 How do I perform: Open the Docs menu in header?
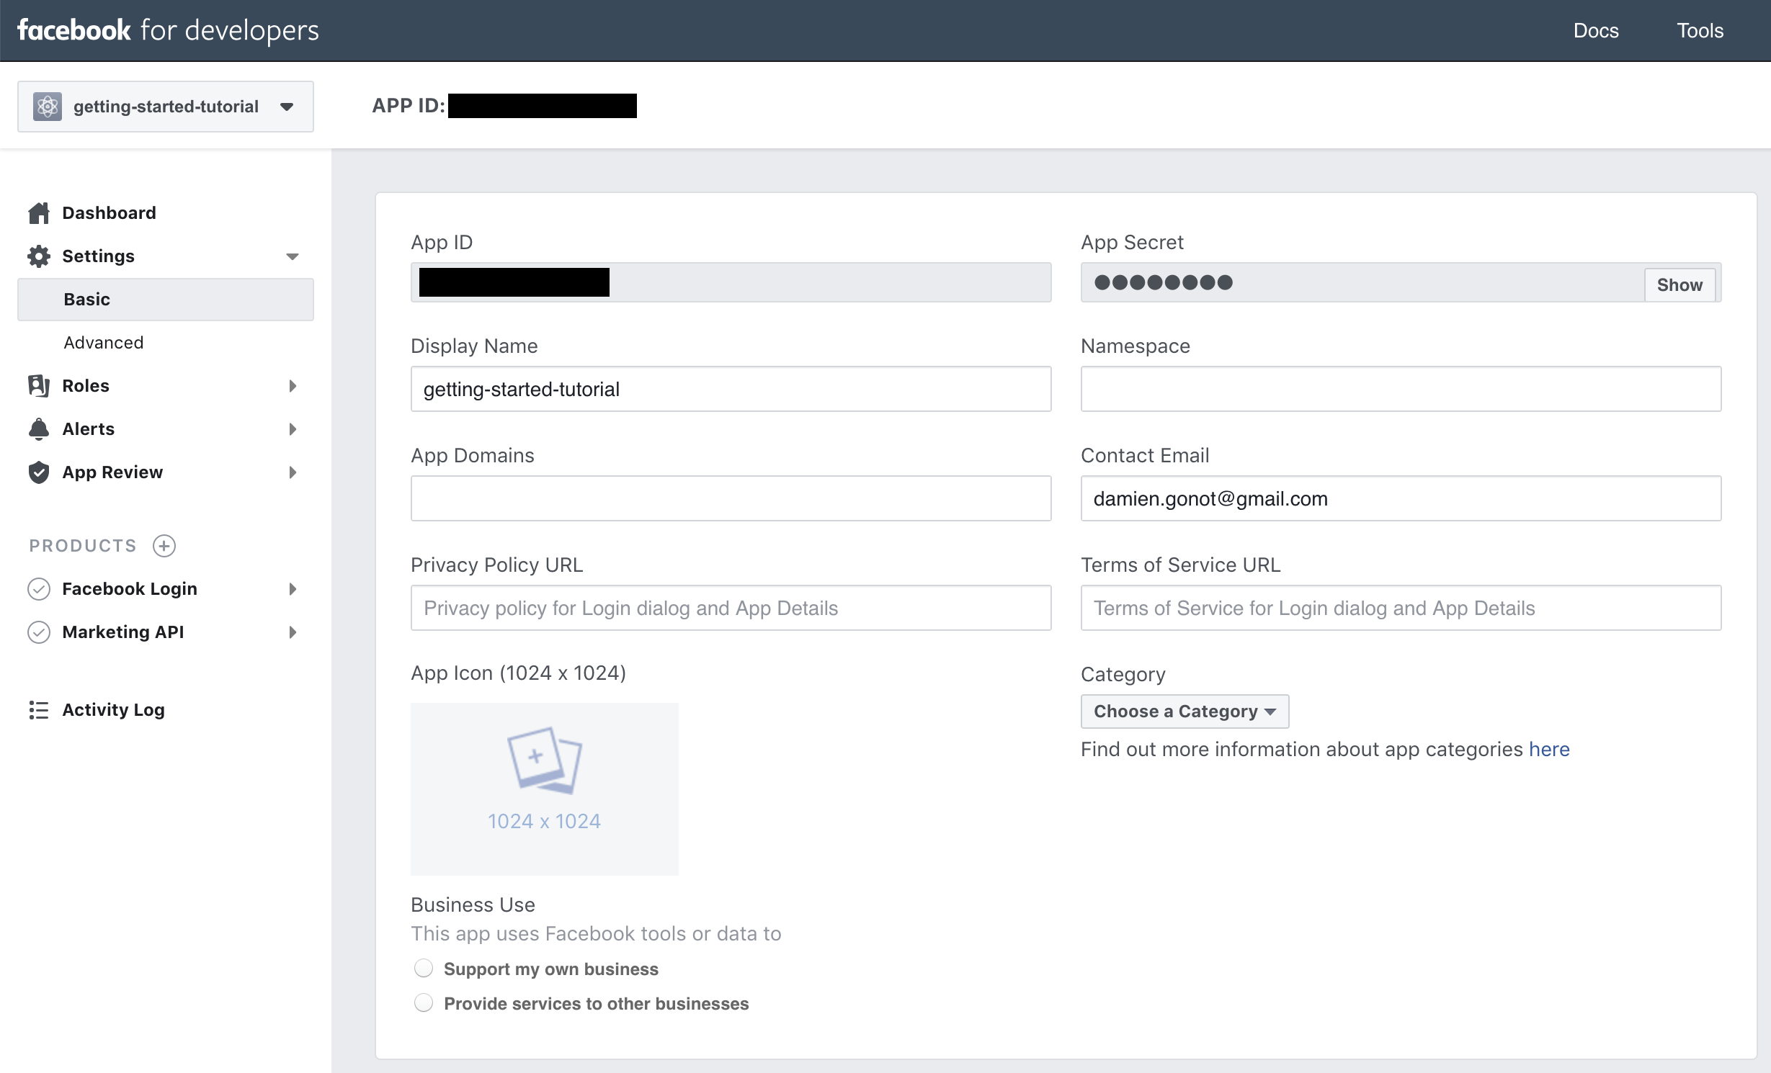click(x=1595, y=30)
